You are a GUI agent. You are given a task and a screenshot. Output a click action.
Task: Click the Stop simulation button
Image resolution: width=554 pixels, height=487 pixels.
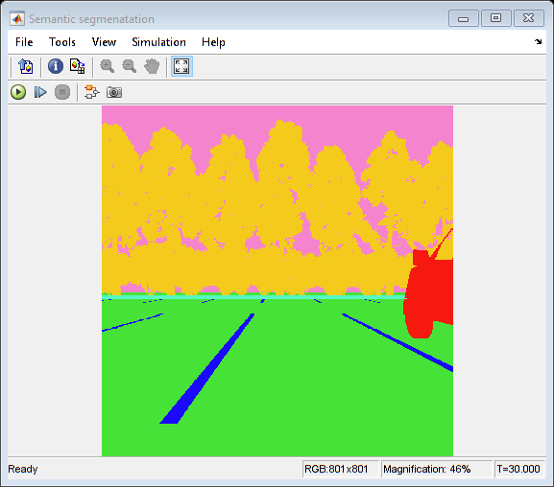click(62, 92)
